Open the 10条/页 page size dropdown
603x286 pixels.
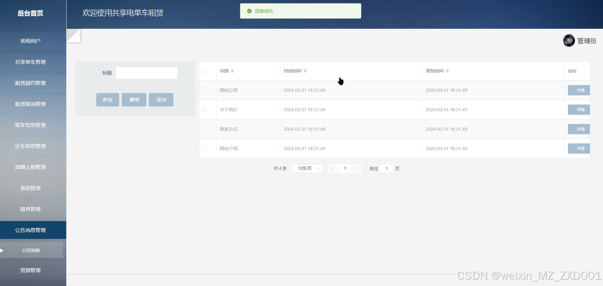tap(307, 169)
